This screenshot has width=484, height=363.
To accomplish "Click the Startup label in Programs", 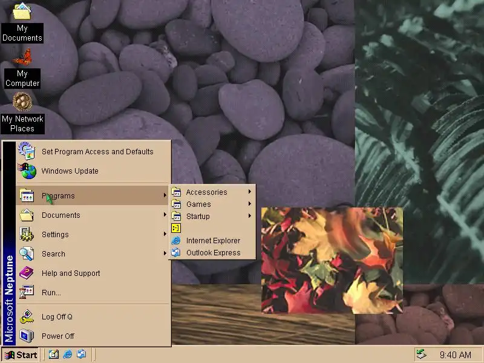I will pyautogui.click(x=198, y=217).
